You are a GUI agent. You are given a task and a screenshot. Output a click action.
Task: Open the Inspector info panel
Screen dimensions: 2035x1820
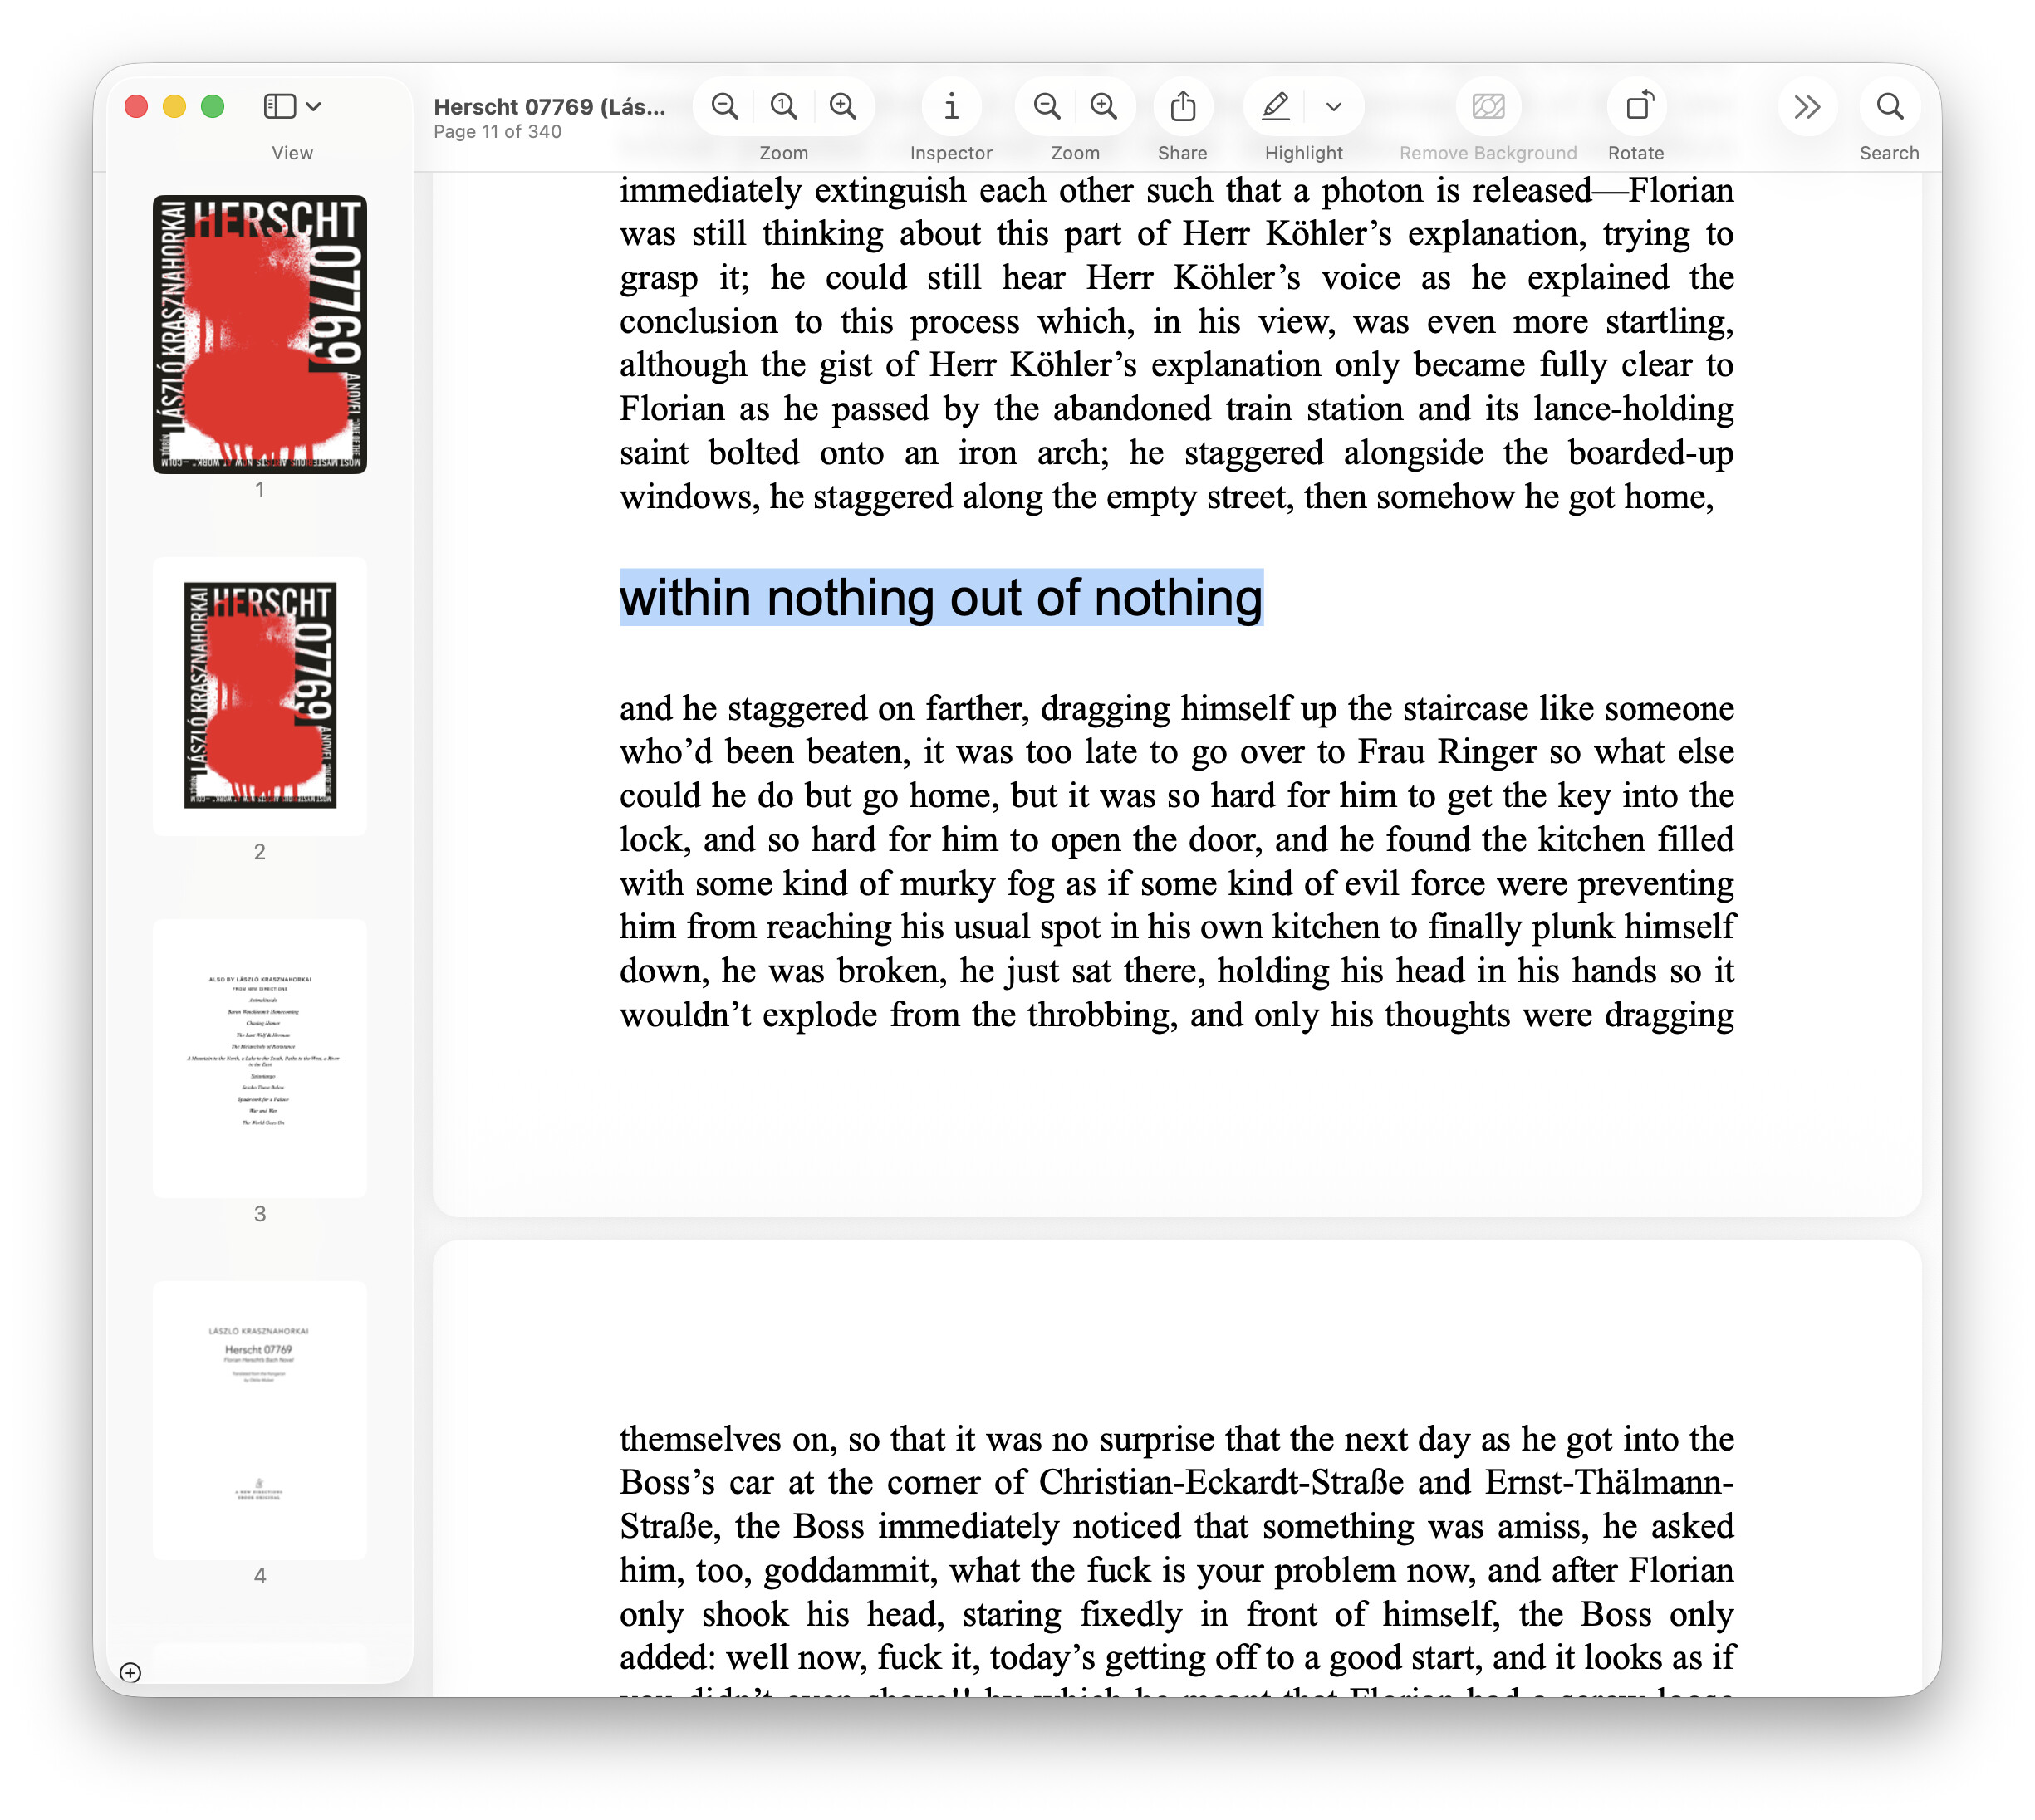coord(950,106)
